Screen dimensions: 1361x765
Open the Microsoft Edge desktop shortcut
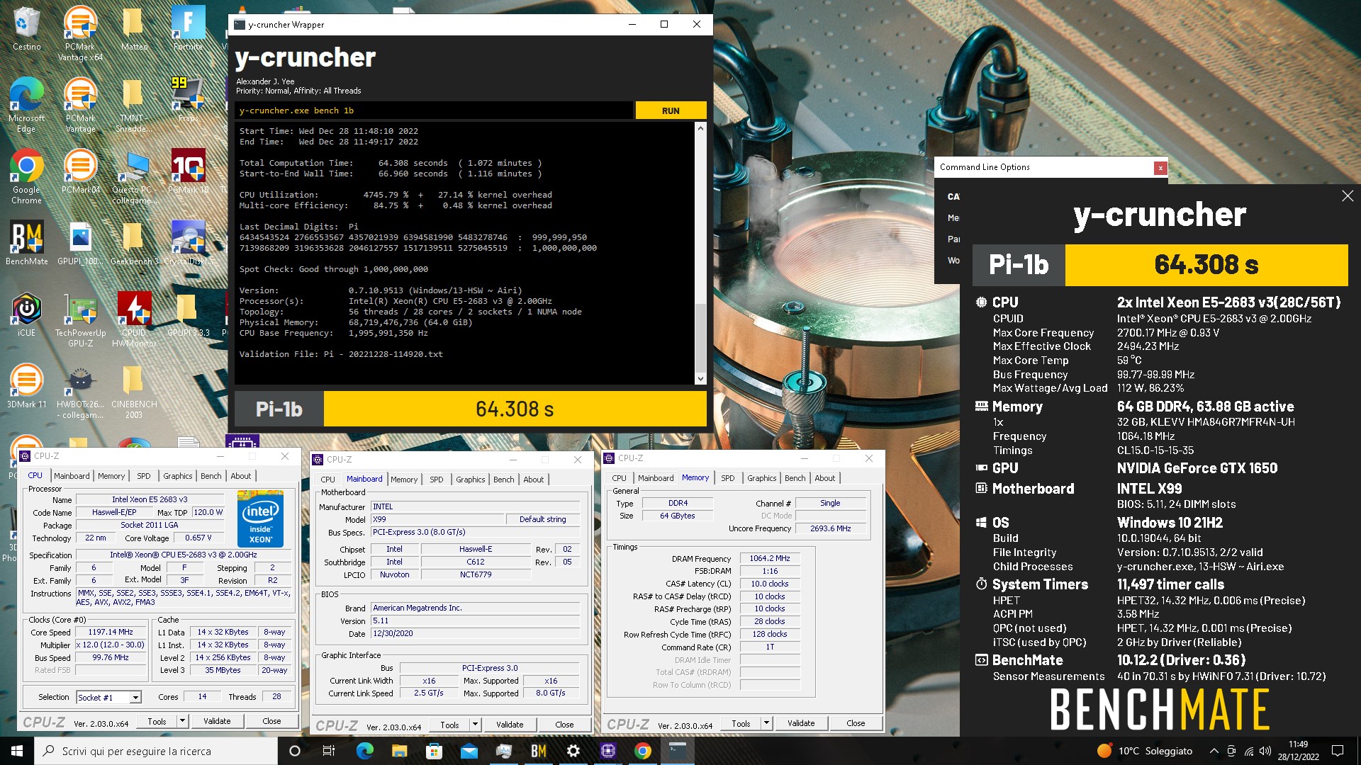(26, 105)
